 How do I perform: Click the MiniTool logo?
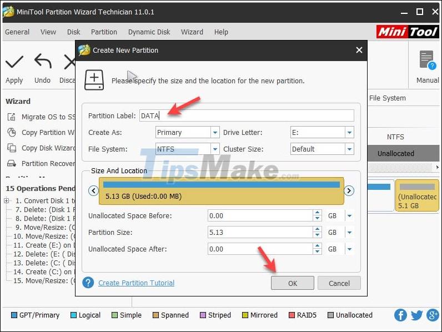click(x=408, y=32)
